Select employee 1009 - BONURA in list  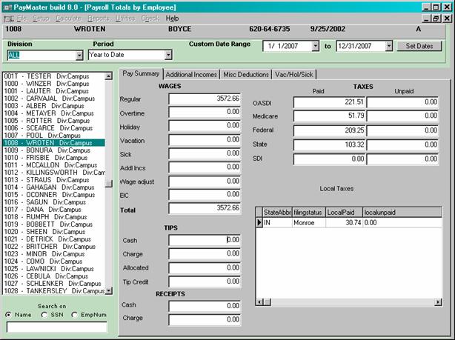tap(53, 150)
